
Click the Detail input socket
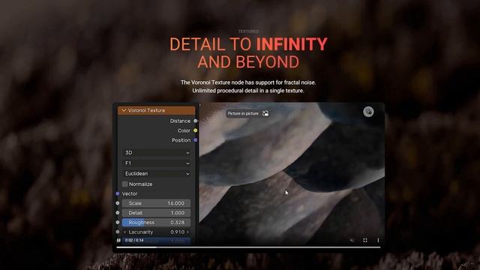tap(118, 213)
